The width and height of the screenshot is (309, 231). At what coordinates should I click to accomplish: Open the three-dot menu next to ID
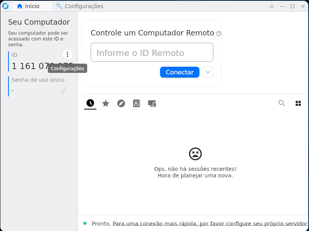pos(67,54)
